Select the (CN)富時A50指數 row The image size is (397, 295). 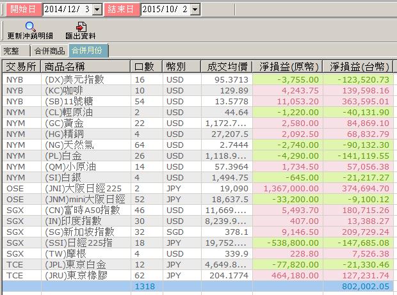click(x=198, y=211)
